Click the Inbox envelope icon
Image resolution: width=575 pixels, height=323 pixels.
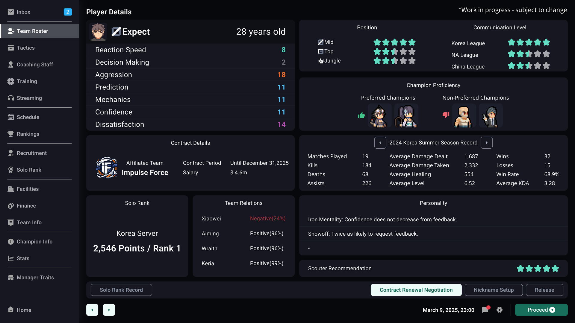[x=11, y=12]
